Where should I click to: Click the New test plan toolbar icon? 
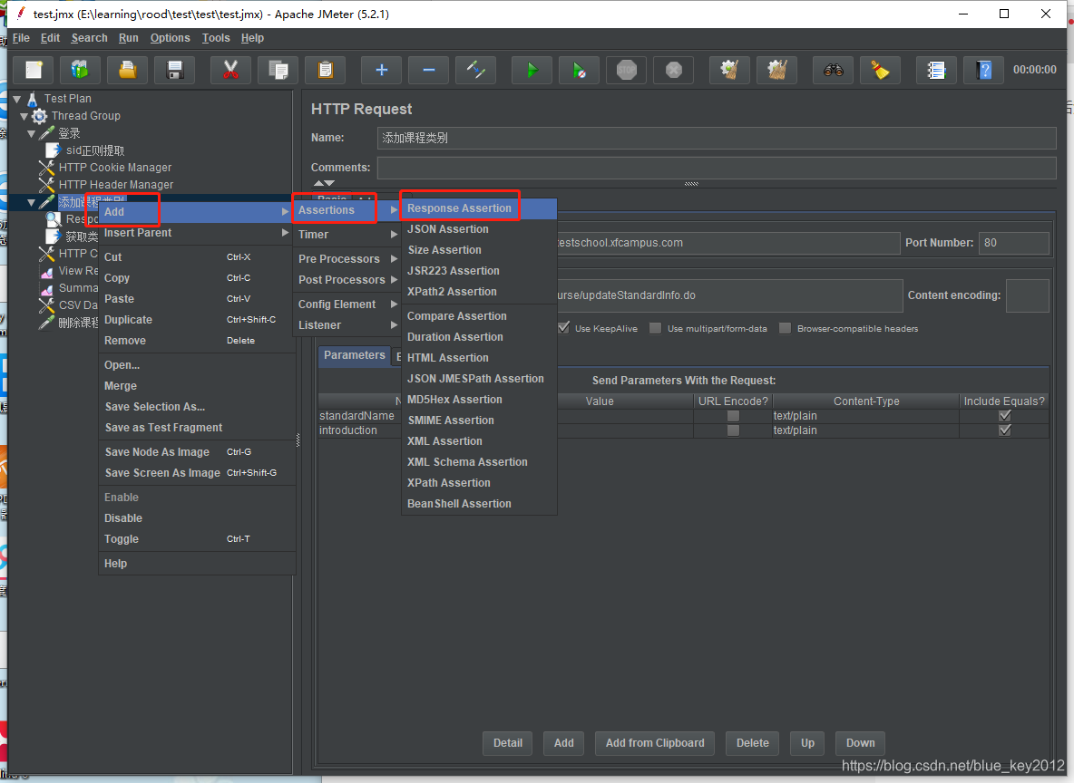[34, 70]
